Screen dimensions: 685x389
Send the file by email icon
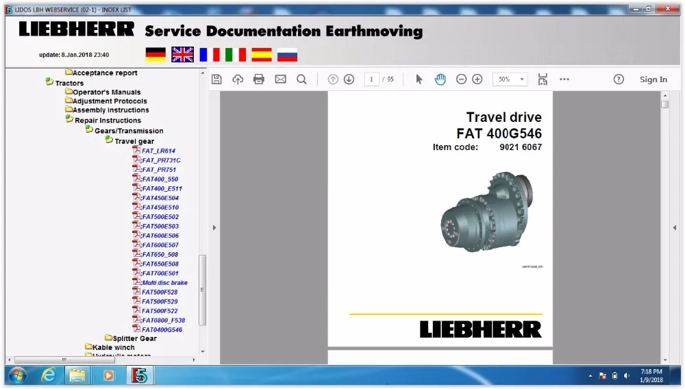click(280, 79)
